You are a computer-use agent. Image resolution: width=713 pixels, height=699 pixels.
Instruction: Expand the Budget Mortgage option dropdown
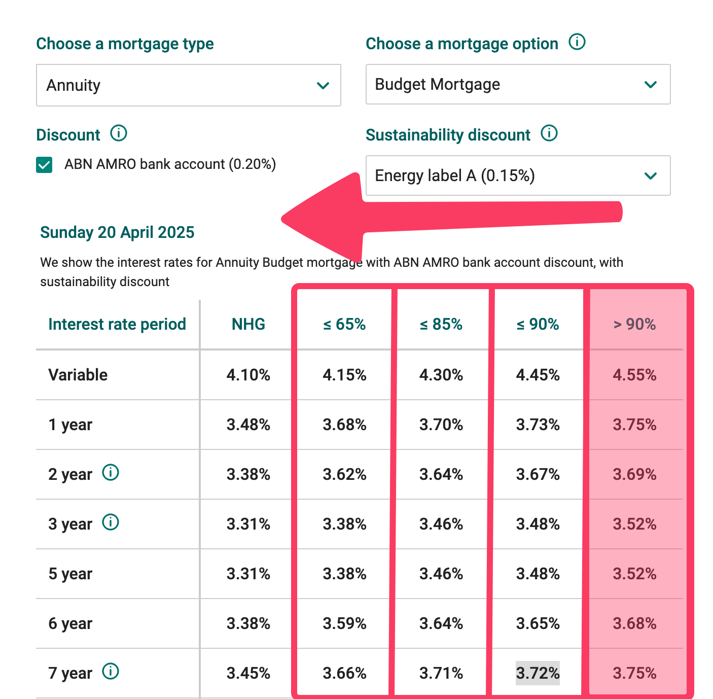click(x=518, y=84)
